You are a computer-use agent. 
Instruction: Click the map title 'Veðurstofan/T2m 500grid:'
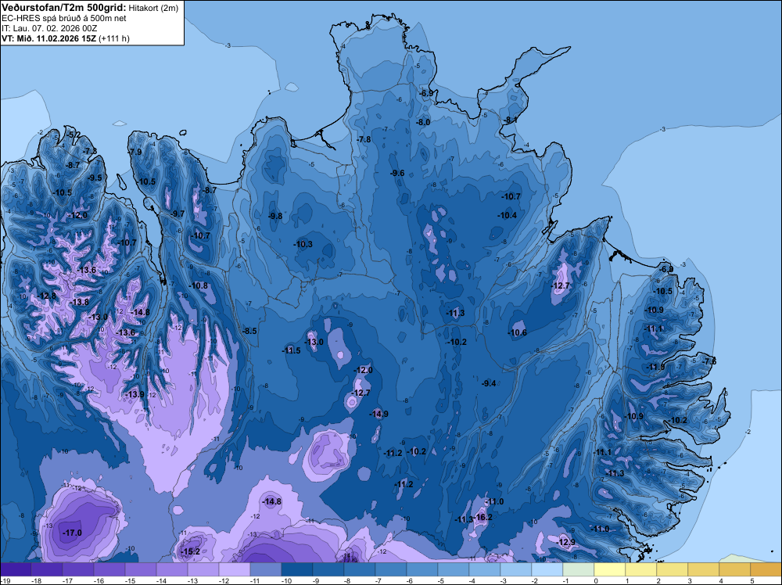click(x=63, y=7)
